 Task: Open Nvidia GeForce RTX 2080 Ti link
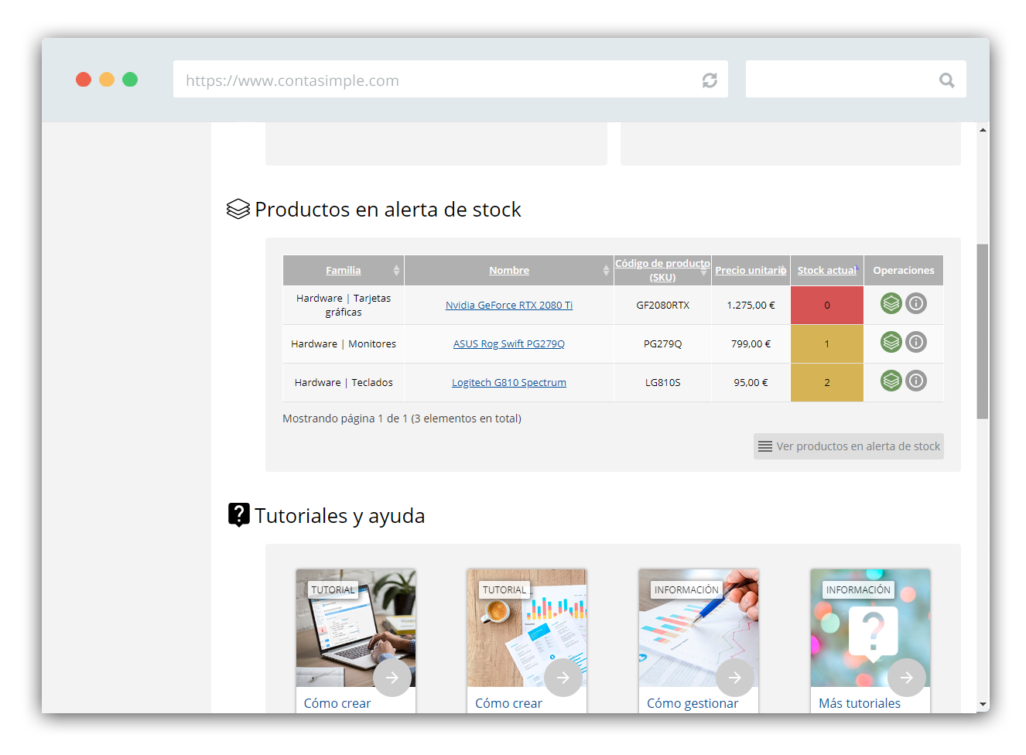pyautogui.click(x=509, y=305)
